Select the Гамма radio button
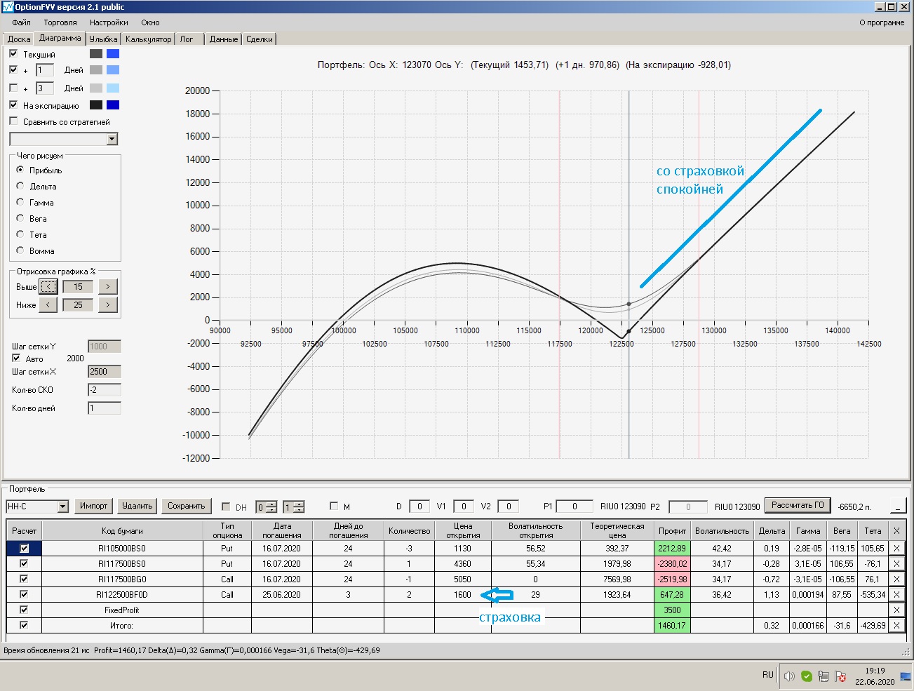This screenshot has height=691, width=914. tap(20, 202)
